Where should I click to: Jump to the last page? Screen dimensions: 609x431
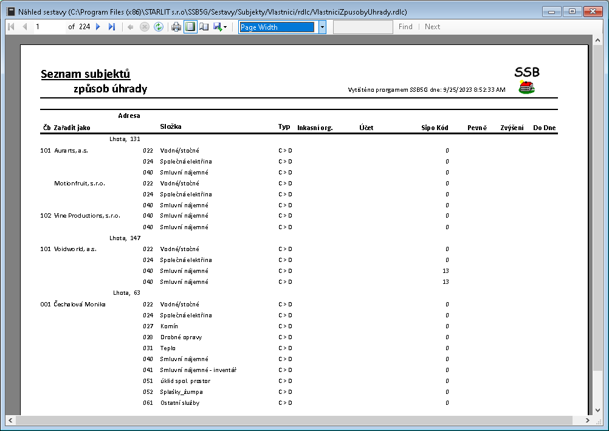[x=111, y=27]
